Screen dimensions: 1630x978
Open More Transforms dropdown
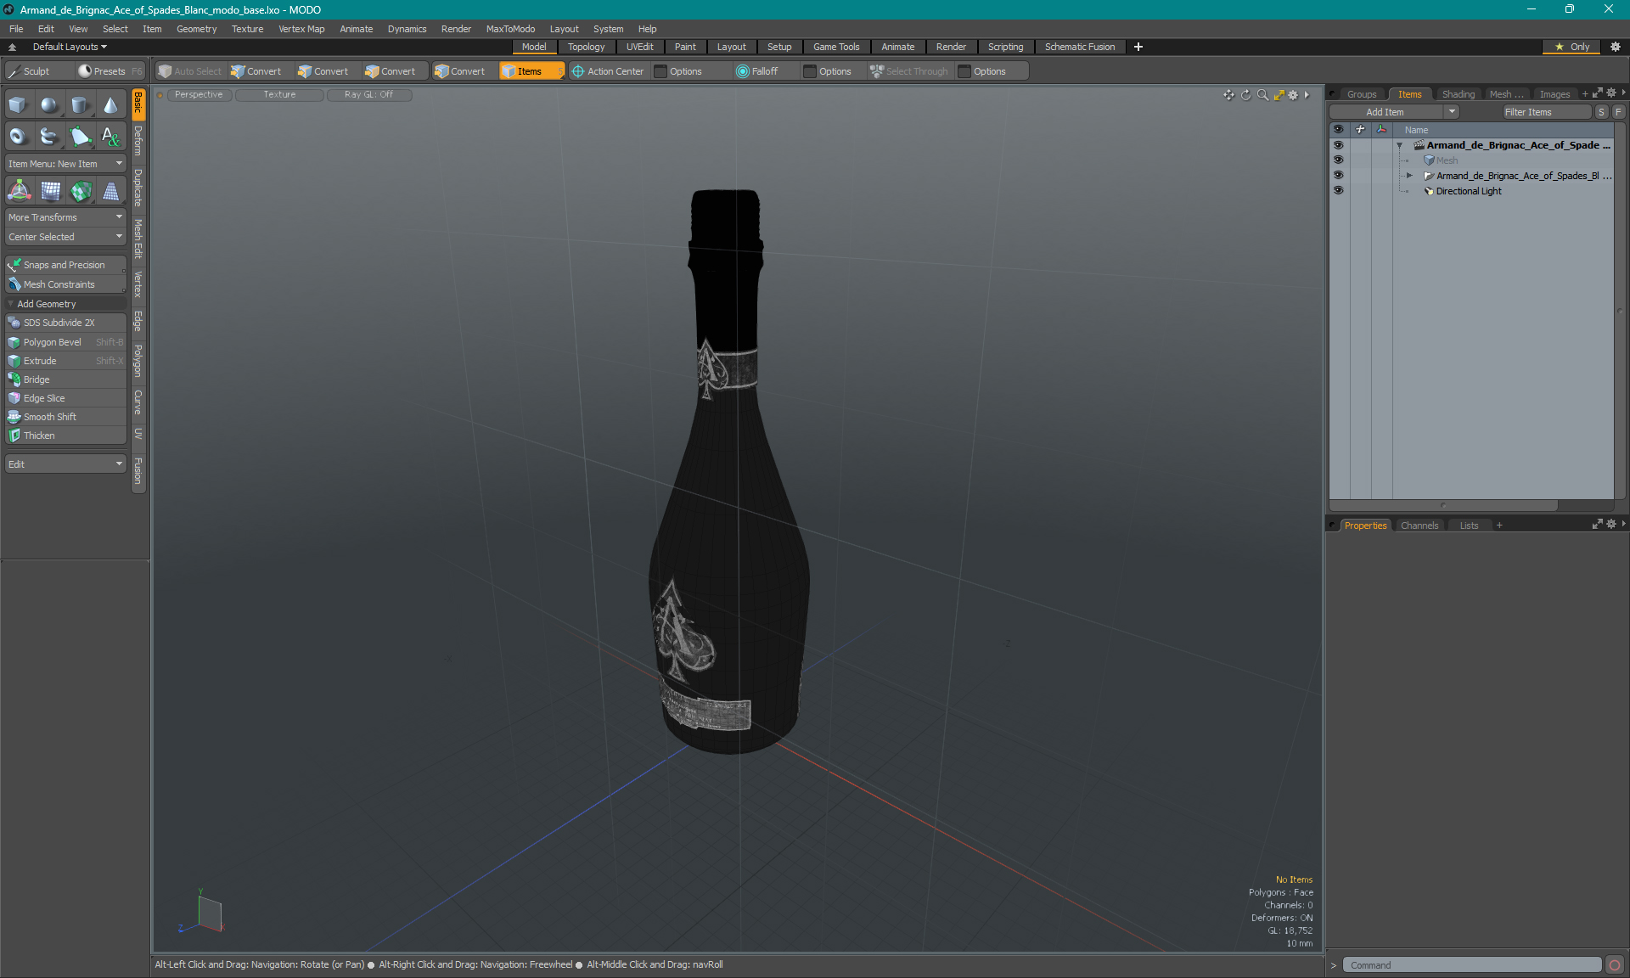coord(65,217)
